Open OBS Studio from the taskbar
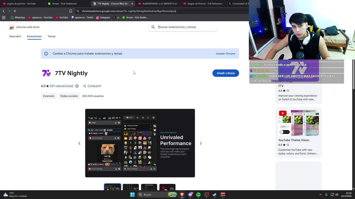 point(206,195)
